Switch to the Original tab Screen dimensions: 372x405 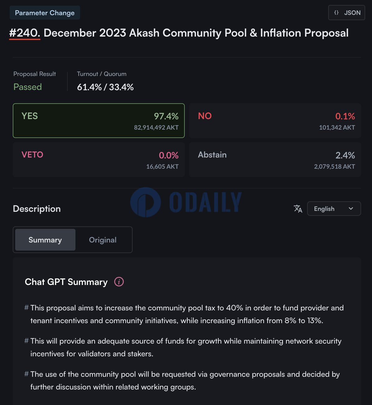103,240
